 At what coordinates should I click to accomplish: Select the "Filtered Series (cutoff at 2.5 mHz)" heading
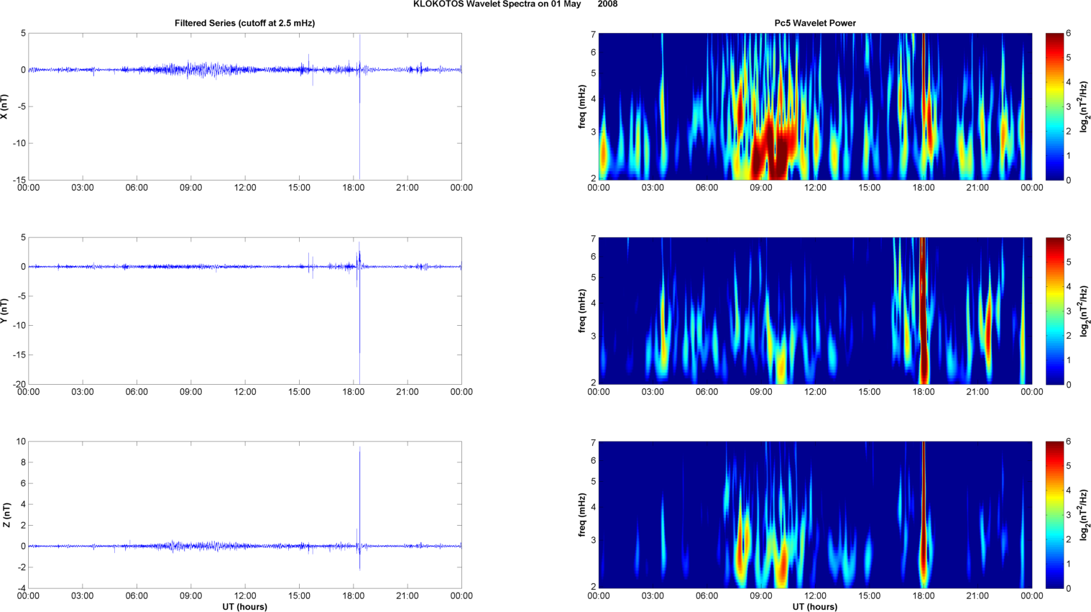coord(244,23)
